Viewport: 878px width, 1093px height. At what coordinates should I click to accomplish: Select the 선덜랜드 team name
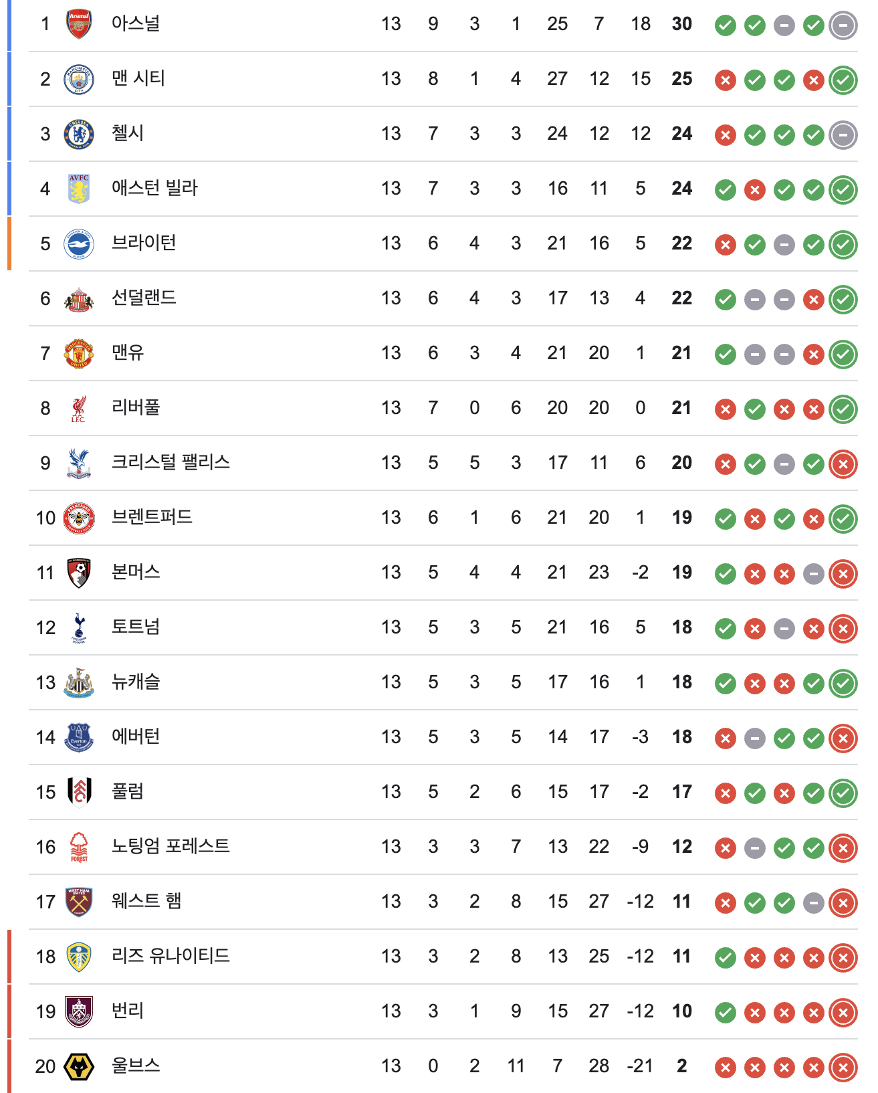(x=144, y=298)
